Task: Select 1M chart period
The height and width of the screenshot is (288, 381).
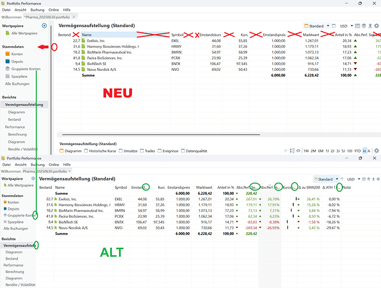Action: pos(306,151)
